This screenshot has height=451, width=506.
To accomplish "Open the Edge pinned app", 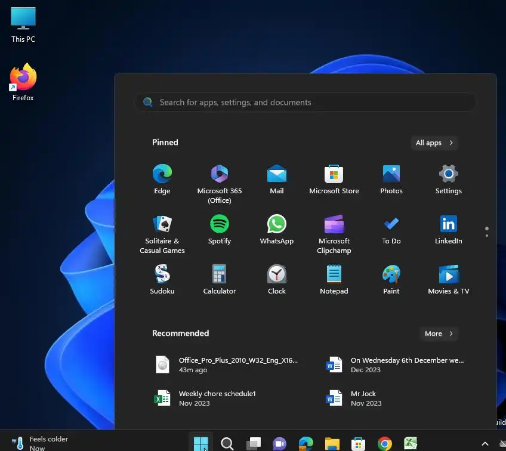I will click(162, 180).
